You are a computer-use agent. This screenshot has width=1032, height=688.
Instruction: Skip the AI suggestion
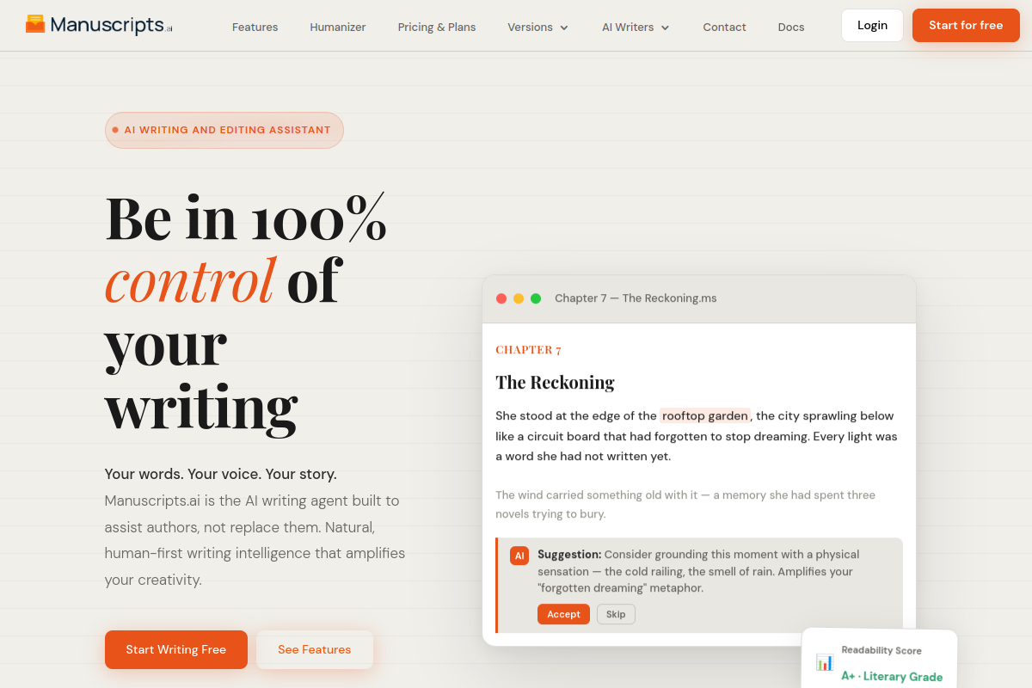[x=616, y=614]
